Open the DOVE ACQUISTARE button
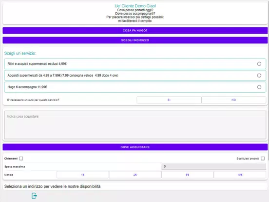Screen dimensions: 269x202 [x=135, y=147]
